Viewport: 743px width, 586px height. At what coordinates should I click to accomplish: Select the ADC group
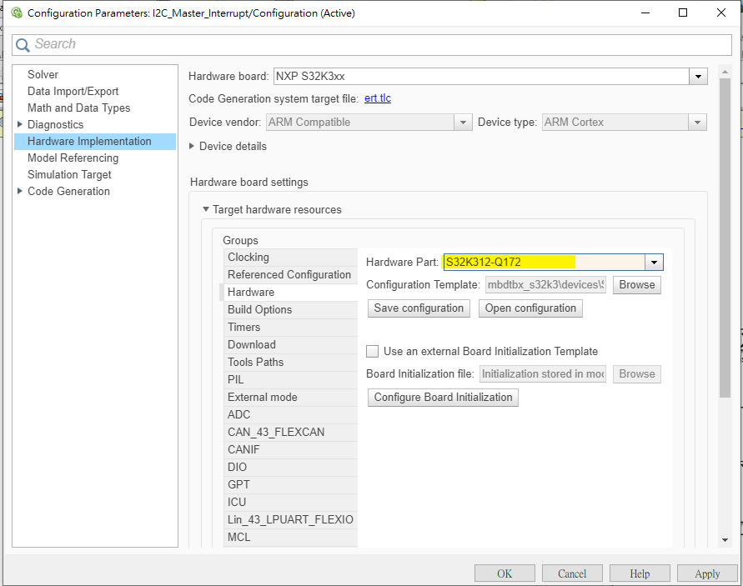click(290, 415)
